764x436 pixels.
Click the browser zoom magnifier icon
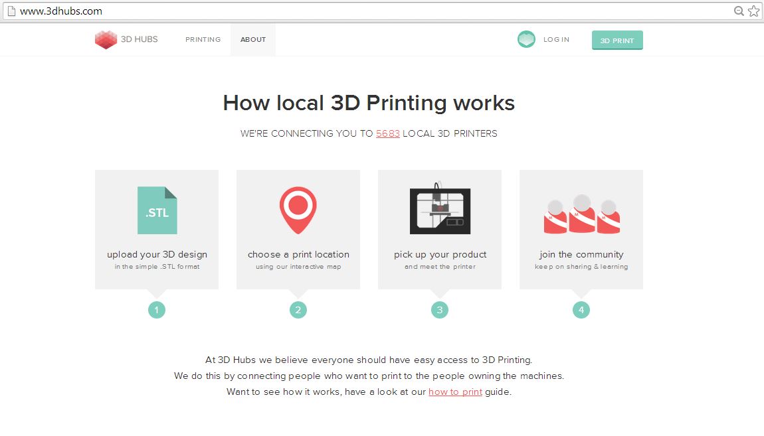click(739, 11)
